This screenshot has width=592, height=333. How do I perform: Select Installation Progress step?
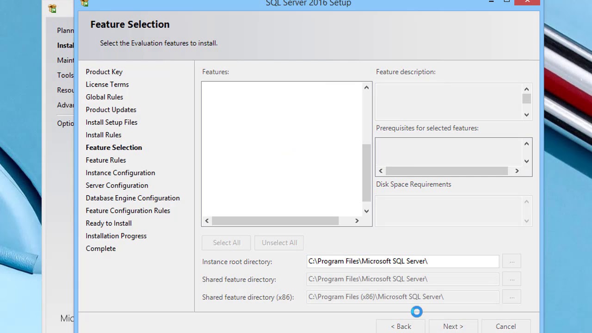click(x=116, y=236)
